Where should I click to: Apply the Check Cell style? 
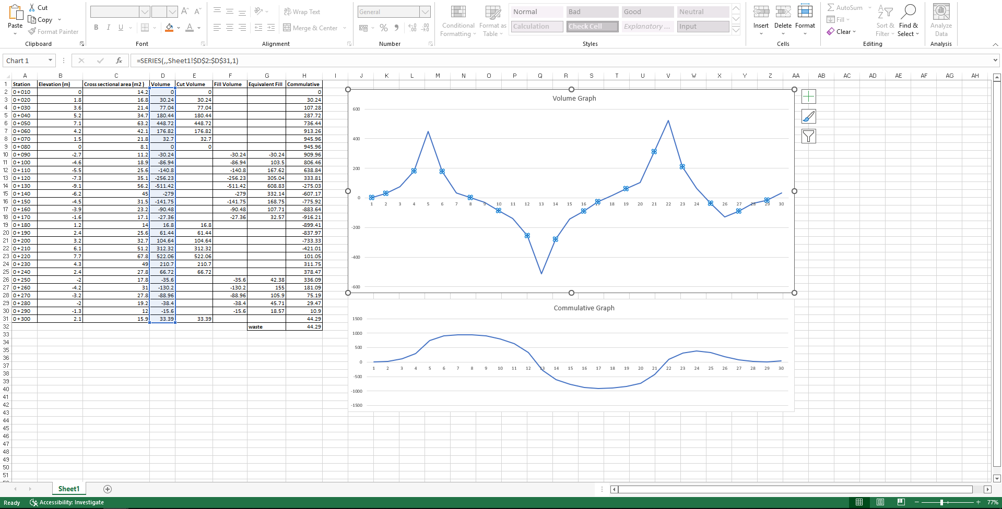[592, 27]
